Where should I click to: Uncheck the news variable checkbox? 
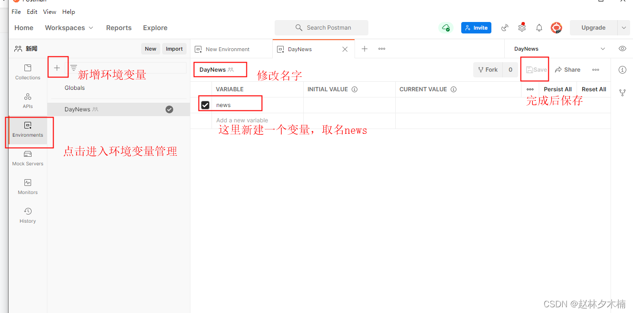[x=205, y=105]
